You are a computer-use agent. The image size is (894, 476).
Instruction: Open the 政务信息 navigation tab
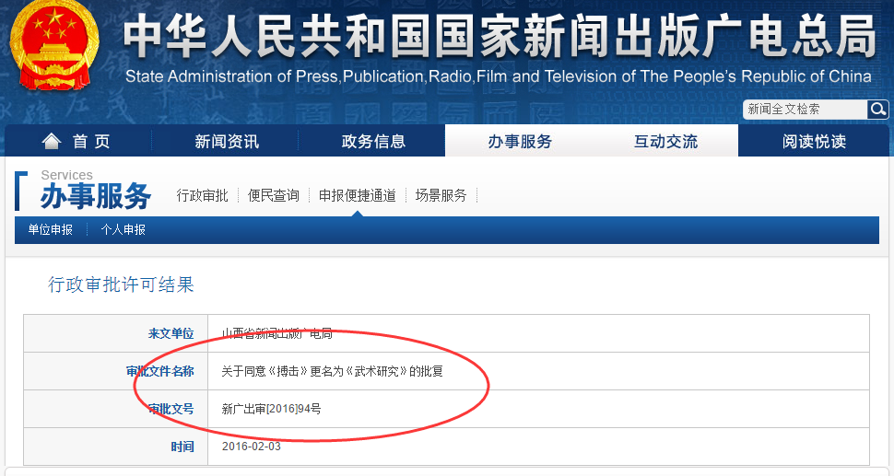point(373,141)
